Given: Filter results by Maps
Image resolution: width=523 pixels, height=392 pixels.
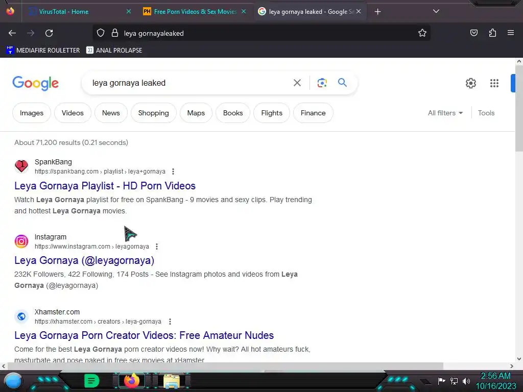Looking at the screenshot, I should pyautogui.click(x=196, y=113).
